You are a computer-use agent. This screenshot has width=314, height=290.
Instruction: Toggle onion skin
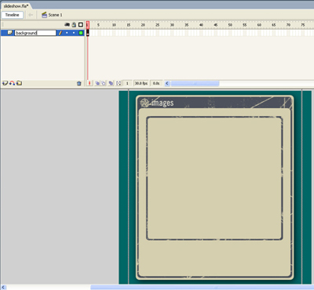click(x=97, y=83)
